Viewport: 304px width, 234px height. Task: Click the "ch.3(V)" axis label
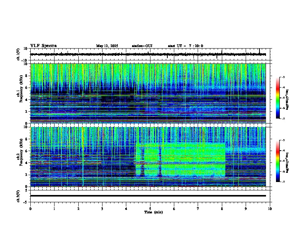coord(18,197)
